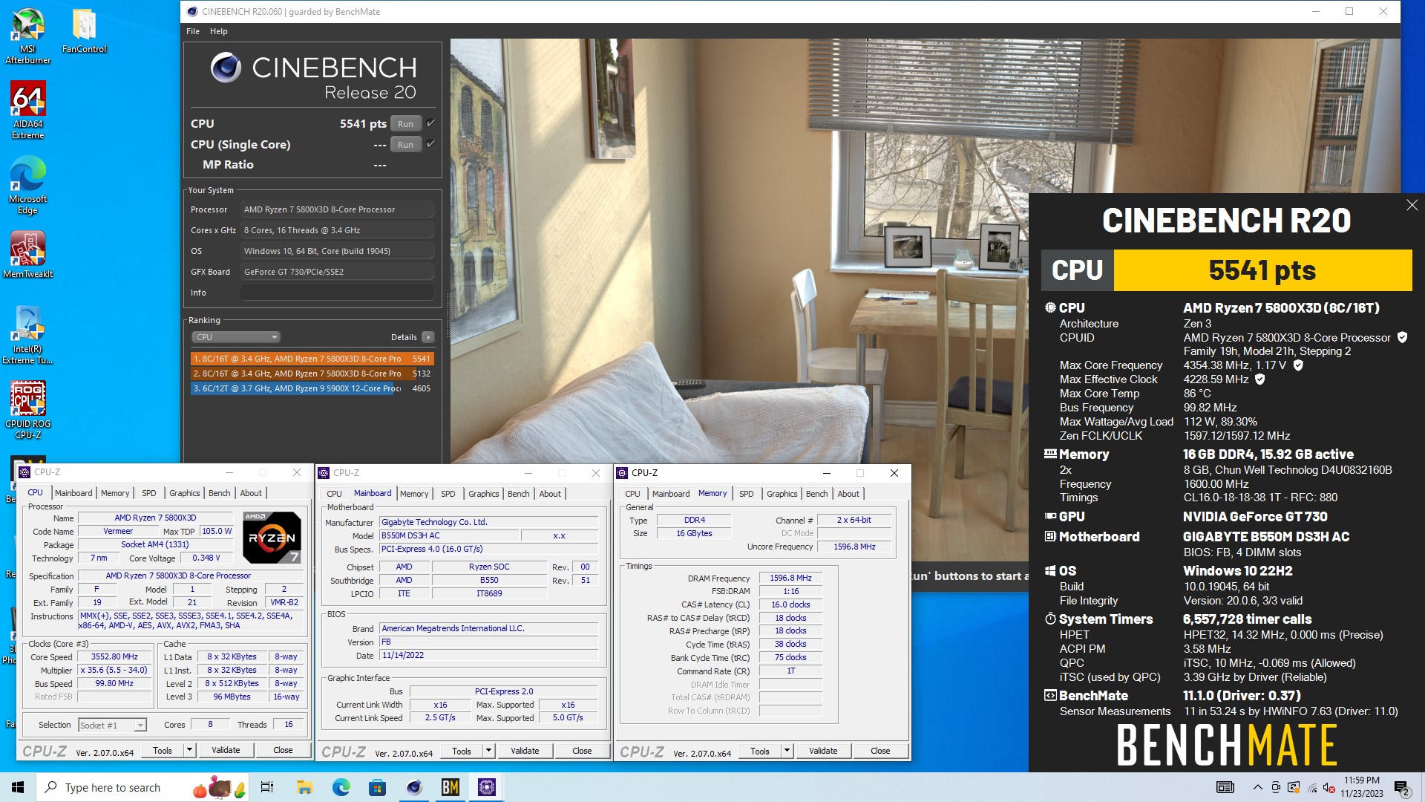Launch AIDA64 Extreme from the desktop
Viewport: 1425px width, 802px height.
[x=27, y=110]
